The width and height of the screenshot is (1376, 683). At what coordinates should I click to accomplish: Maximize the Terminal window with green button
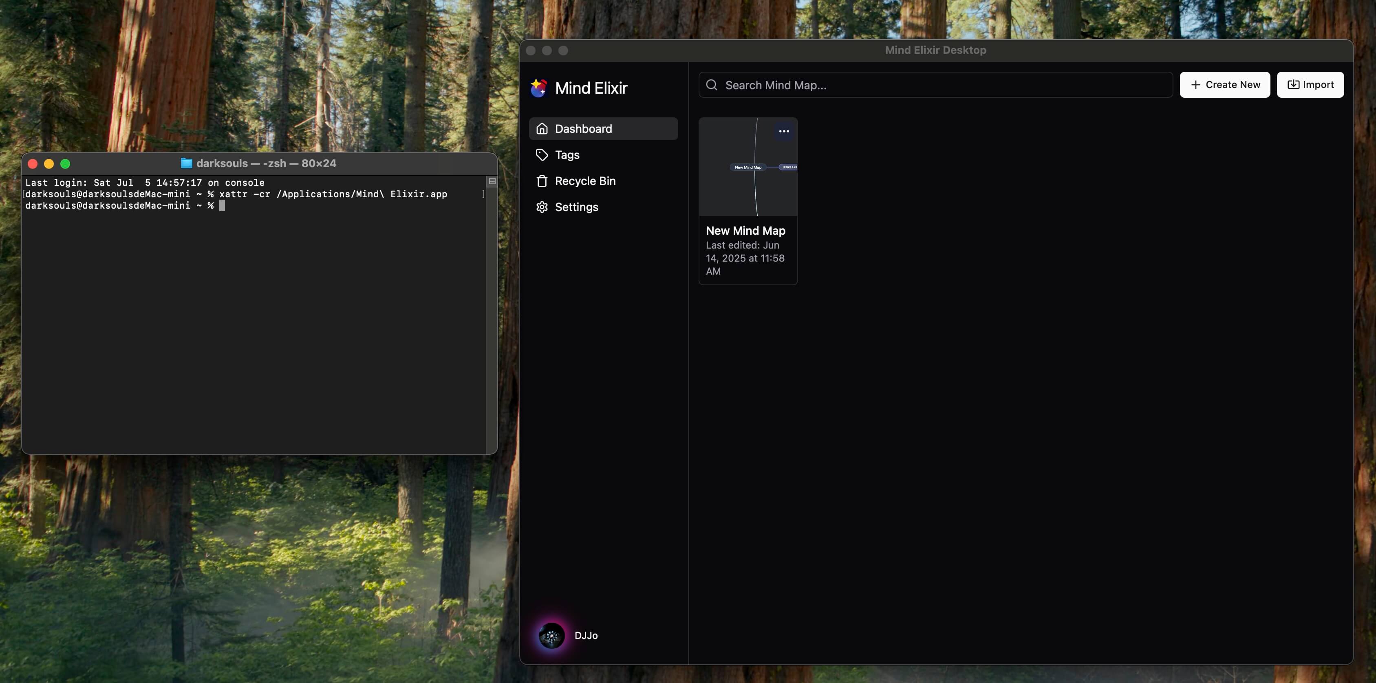[65, 164]
